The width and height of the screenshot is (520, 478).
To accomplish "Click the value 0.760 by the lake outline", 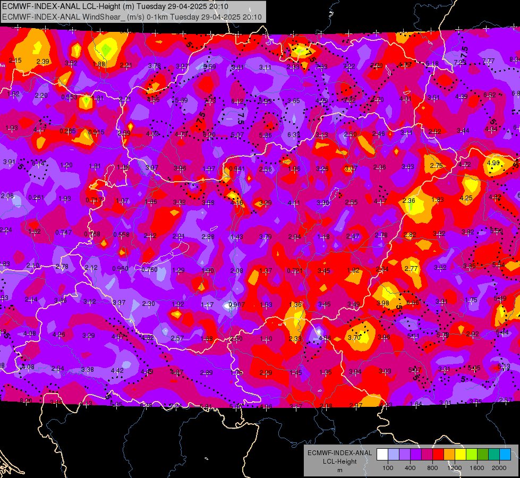I will pyautogui.click(x=150, y=270).
